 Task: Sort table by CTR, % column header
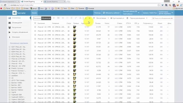point(128,23)
